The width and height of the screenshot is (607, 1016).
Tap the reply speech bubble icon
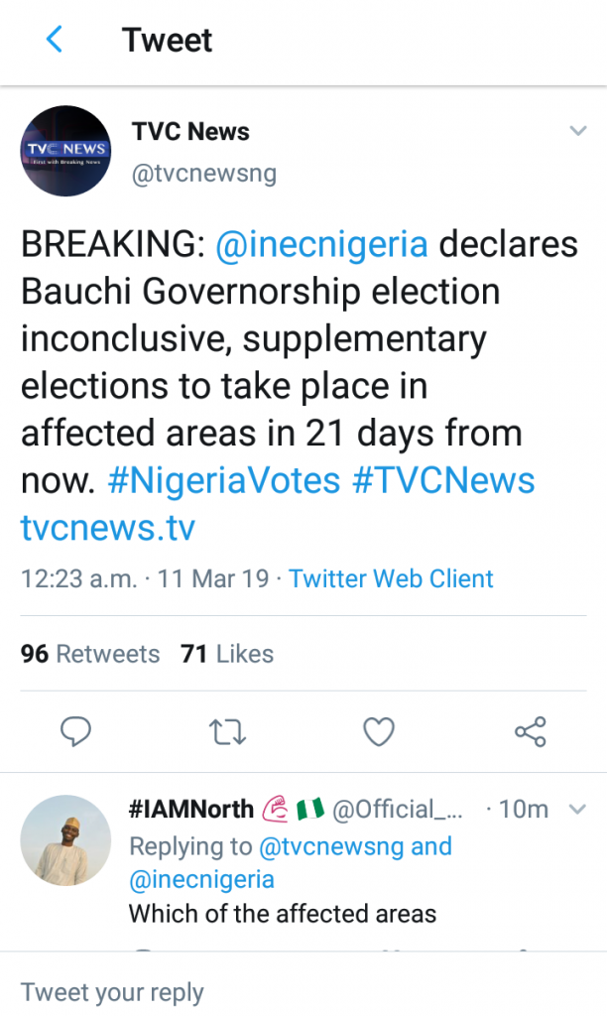(x=76, y=732)
